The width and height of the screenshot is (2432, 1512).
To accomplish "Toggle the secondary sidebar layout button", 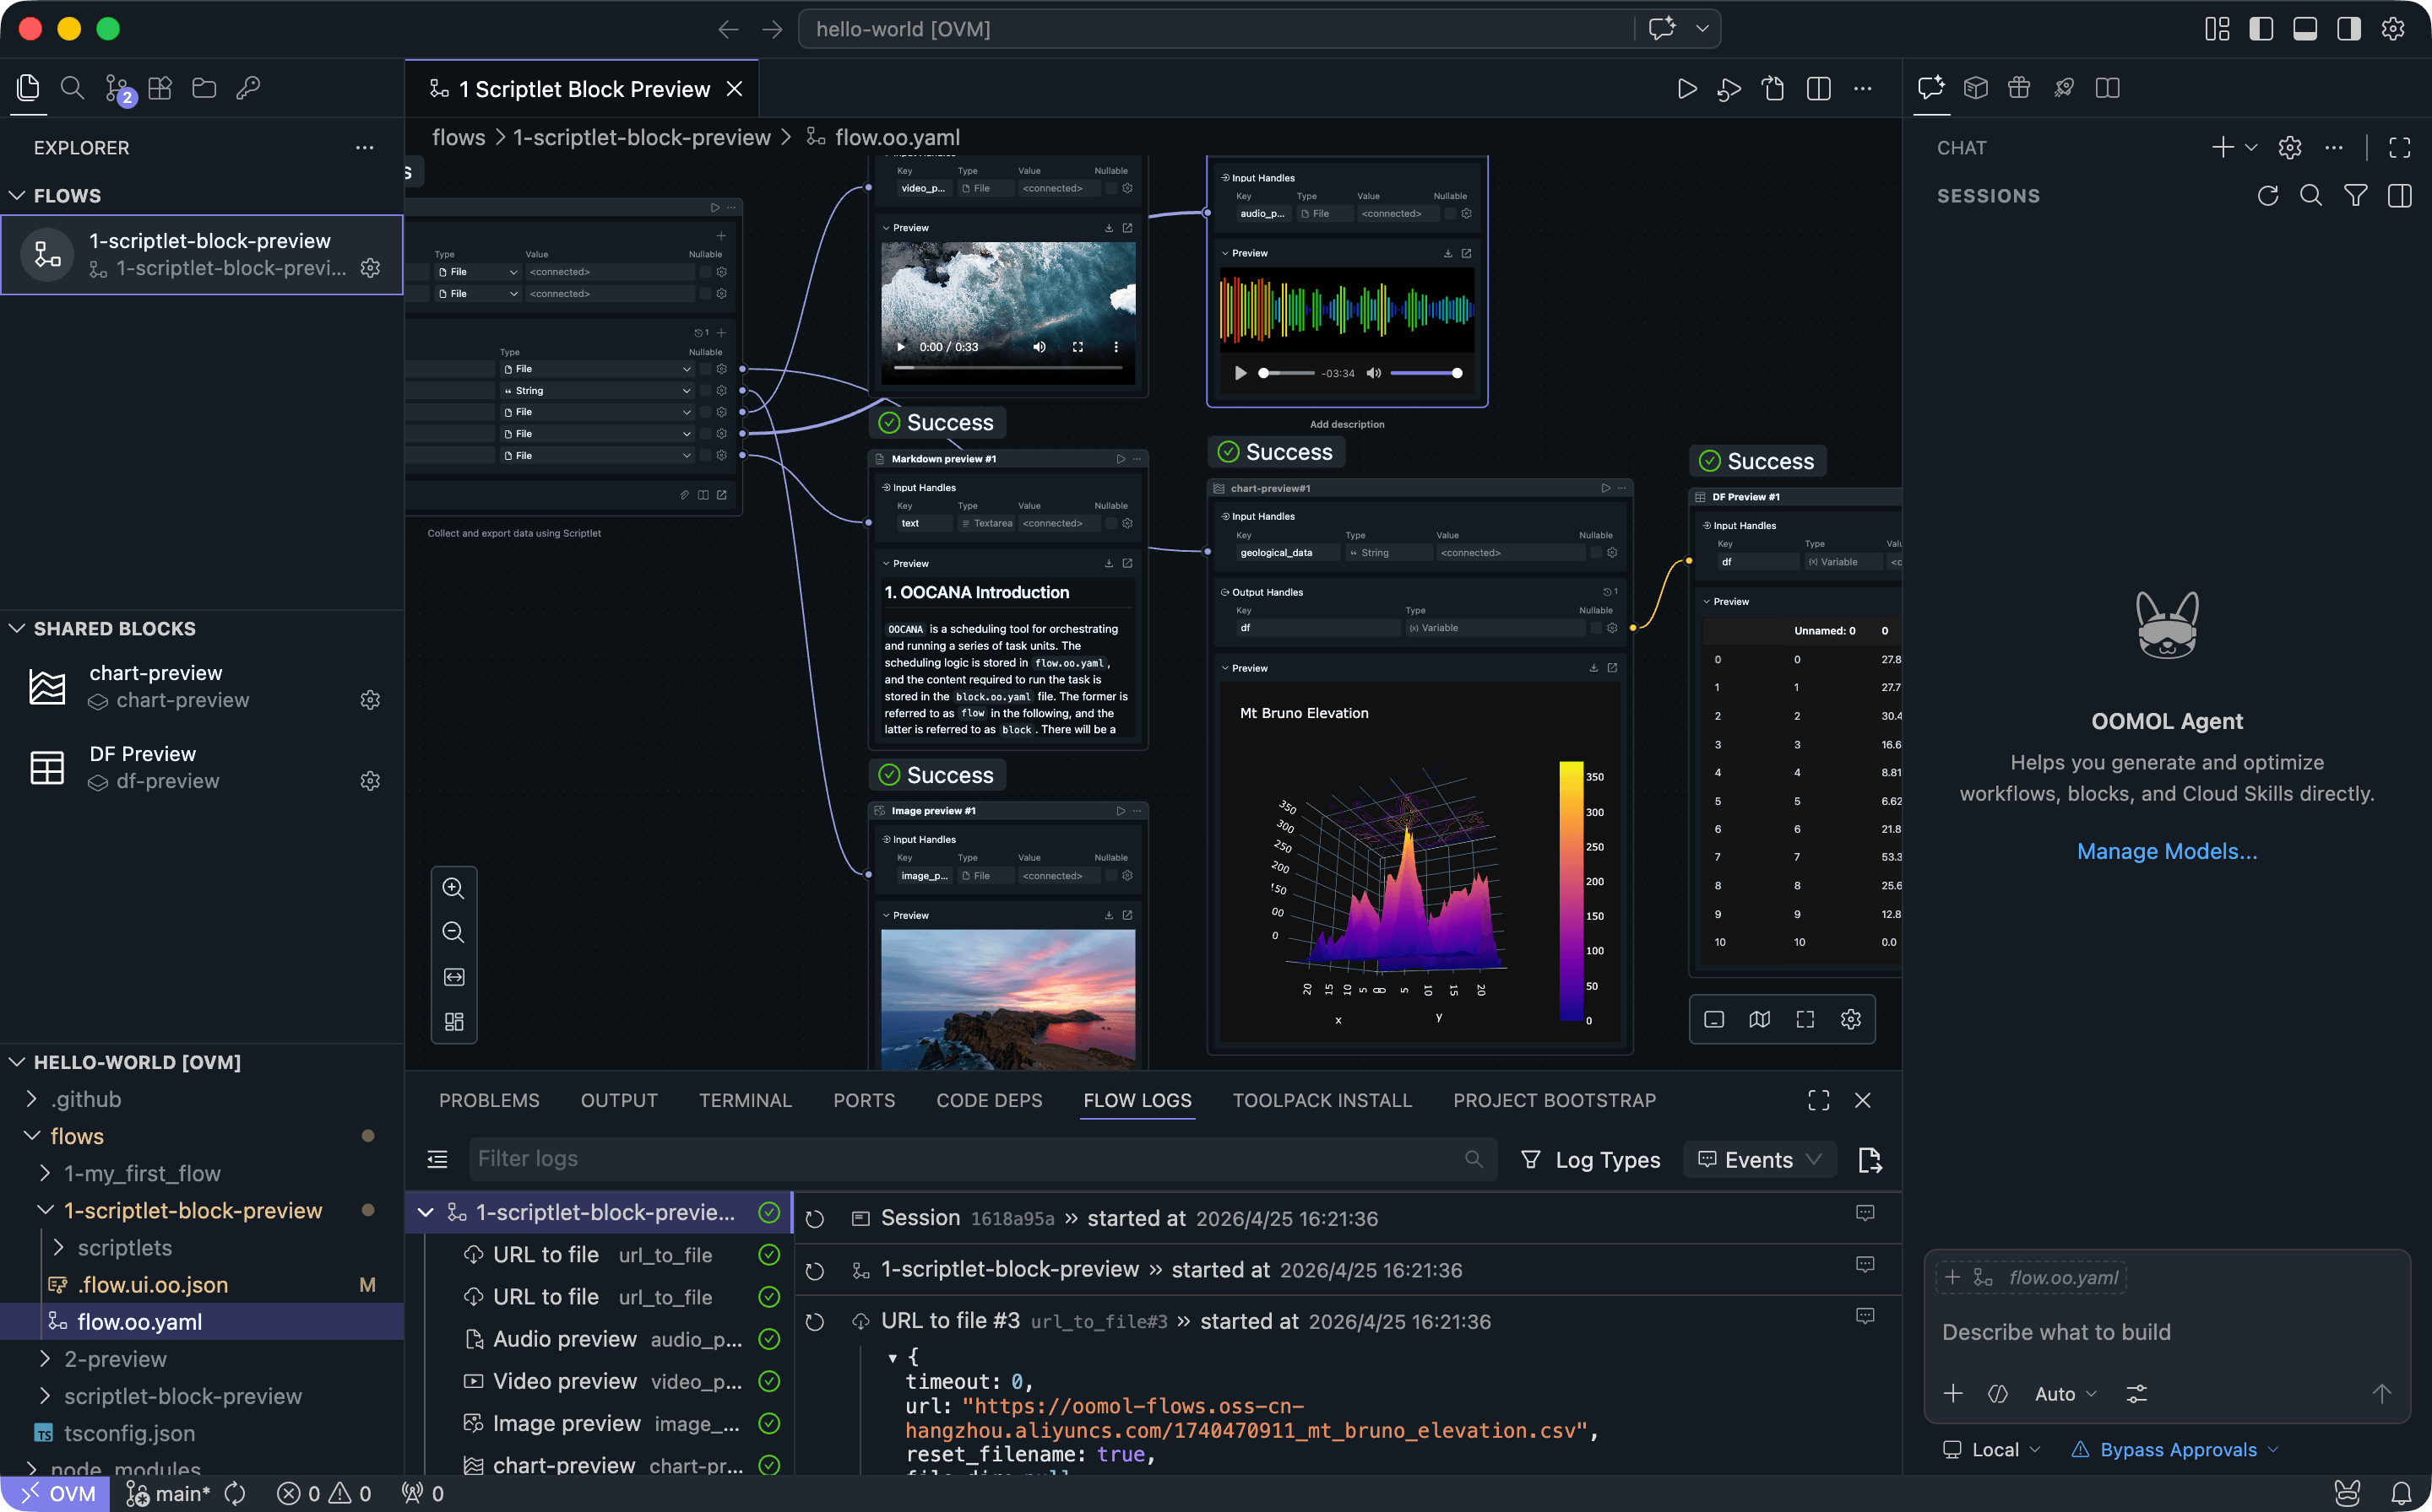I will tap(2348, 29).
